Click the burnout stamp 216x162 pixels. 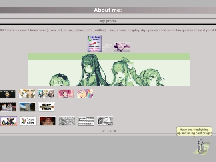(x=9, y=121)
